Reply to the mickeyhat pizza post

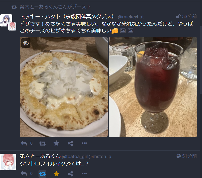[x=24, y=143]
